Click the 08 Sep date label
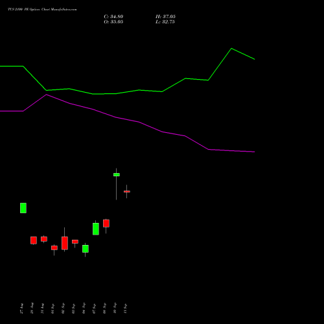The height and width of the screenshot is (324, 324). [104, 308]
